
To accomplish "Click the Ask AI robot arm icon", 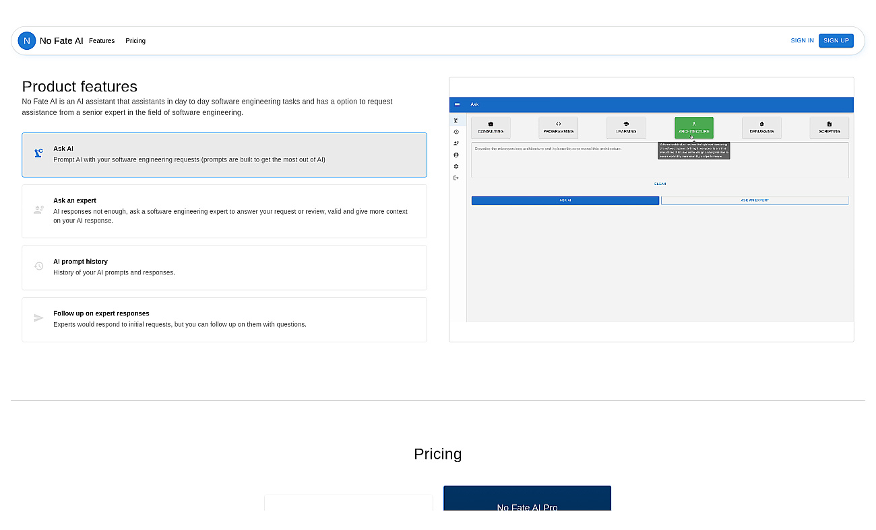I will point(38,153).
